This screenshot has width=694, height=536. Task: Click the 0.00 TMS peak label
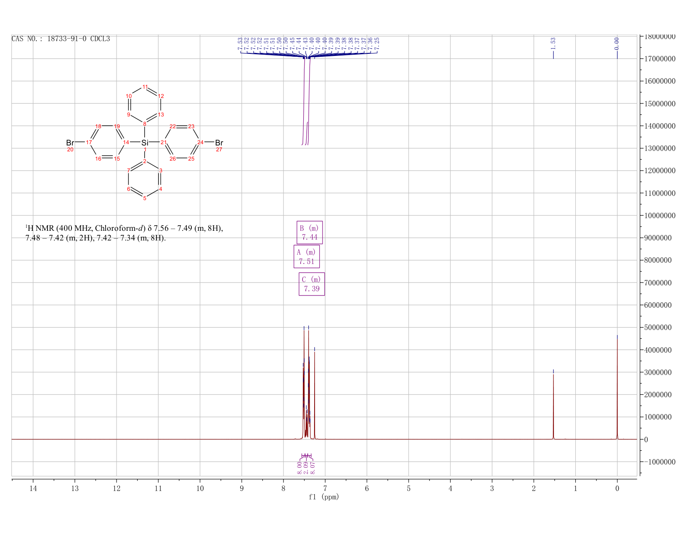pyautogui.click(x=617, y=43)
